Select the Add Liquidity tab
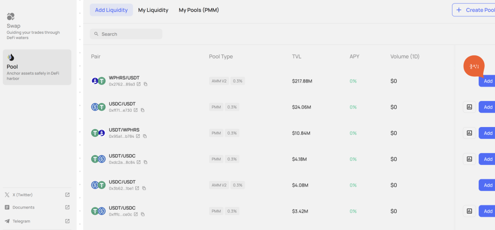Image resolution: width=495 pixels, height=230 pixels. pyautogui.click(x=111, y=10)
